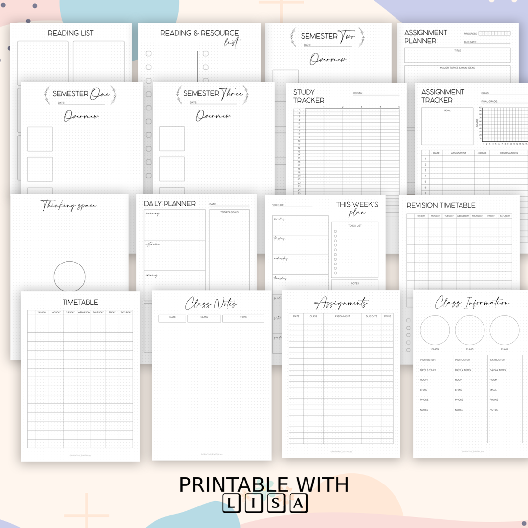Tick the top checkbox on the Reading & Resource List

[x=148, y=54]
